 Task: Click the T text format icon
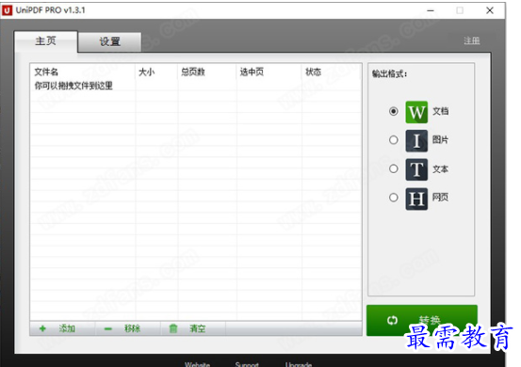pyautogui.click(x=416, y=169)
